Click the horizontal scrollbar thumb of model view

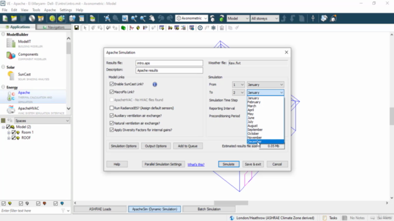tap(231, 203)
